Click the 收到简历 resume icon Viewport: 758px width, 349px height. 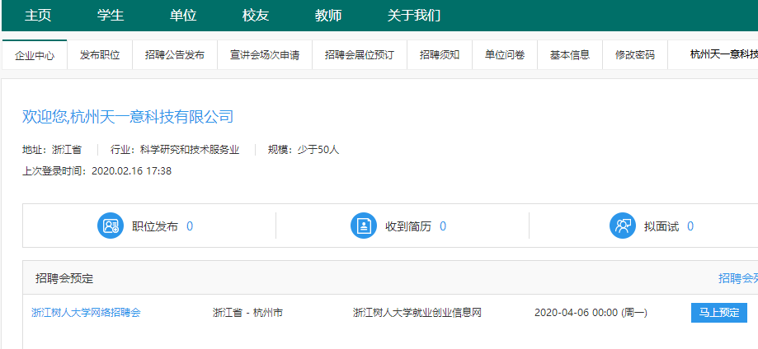click(364, 226)
